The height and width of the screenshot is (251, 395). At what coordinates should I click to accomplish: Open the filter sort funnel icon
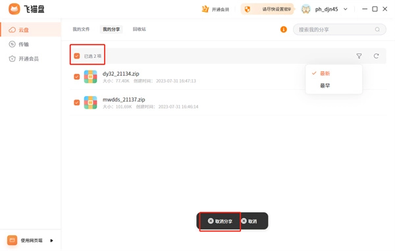pyautogui.click(x=359, y=56)
